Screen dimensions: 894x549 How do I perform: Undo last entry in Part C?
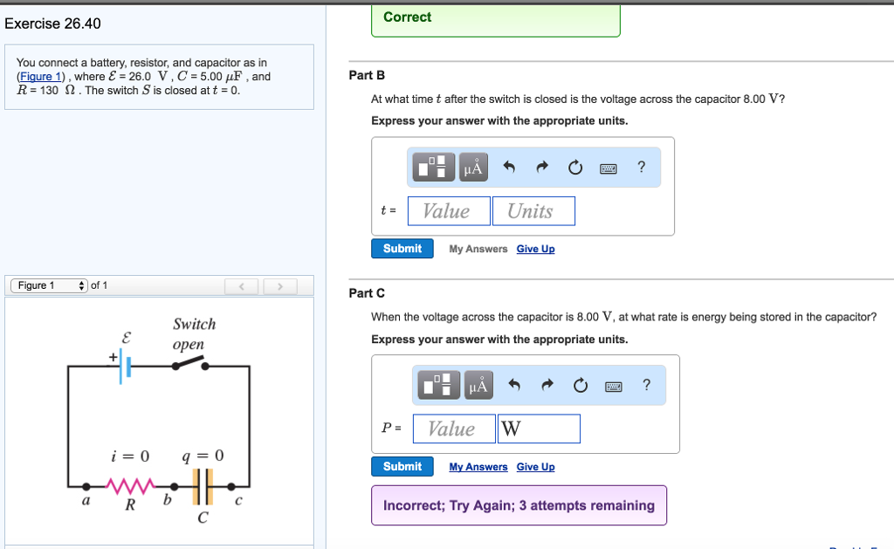click(515, 386)
